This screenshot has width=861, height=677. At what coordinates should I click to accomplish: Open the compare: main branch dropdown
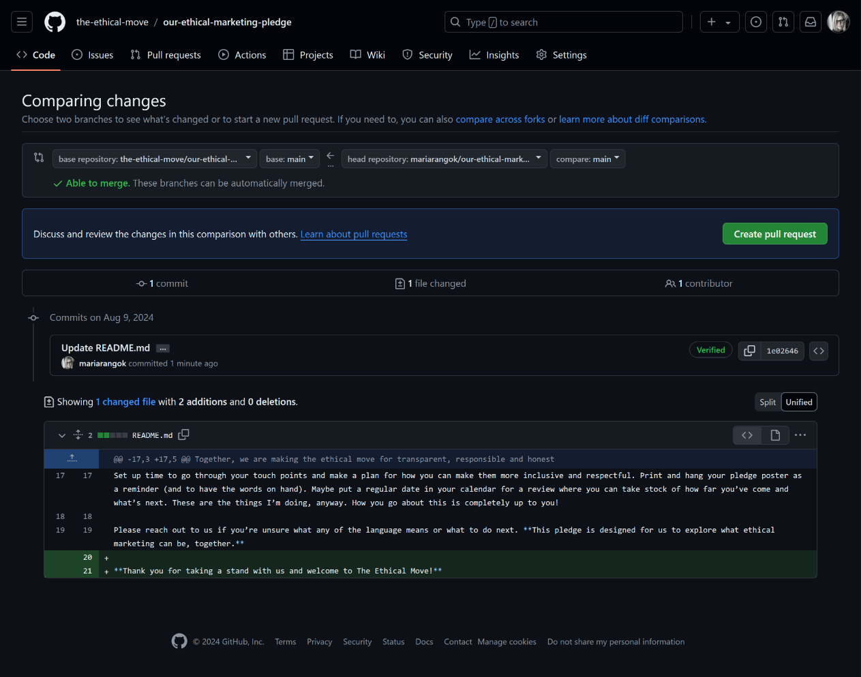(587, 159)
